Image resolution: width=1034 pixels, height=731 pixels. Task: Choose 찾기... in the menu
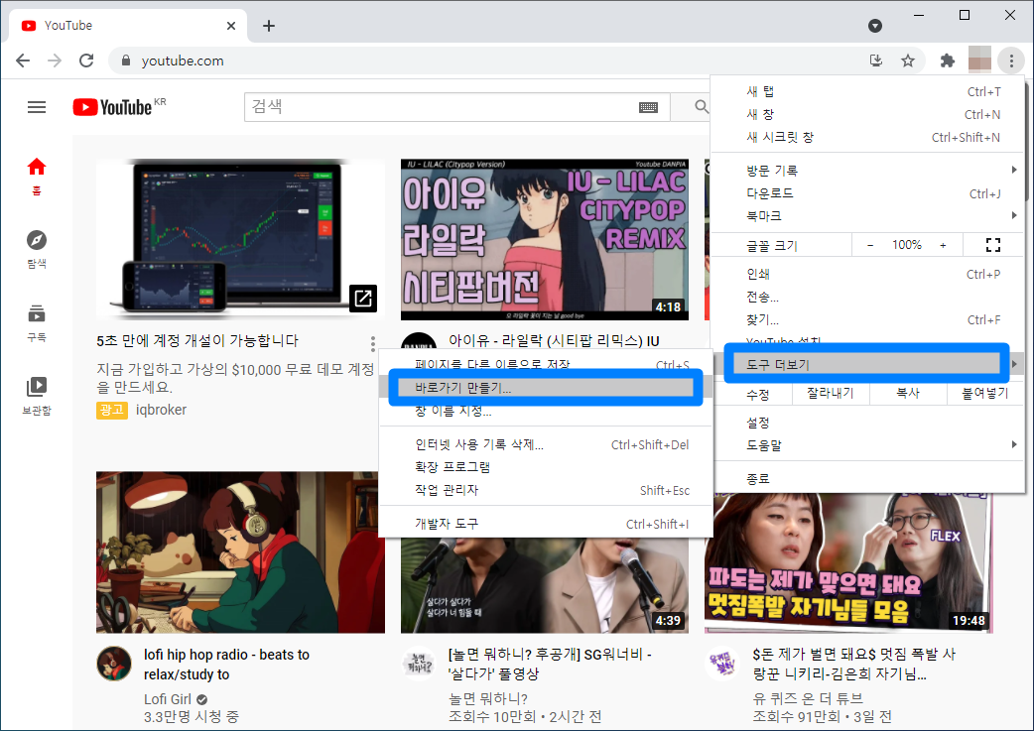click(869, 319)
